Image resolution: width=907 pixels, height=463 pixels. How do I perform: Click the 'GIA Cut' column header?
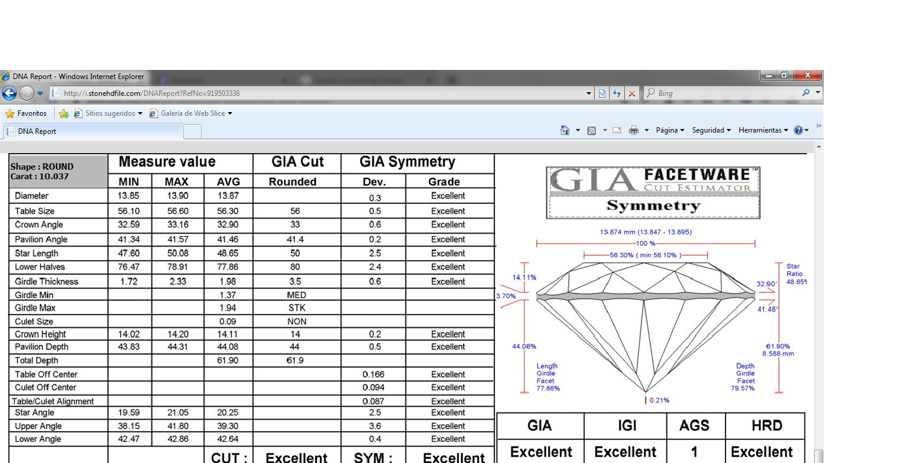297,162
